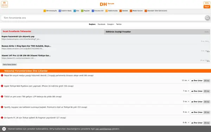
Task: Click the light orange square before Hakkımızda
Action: [x=107, y=11]
